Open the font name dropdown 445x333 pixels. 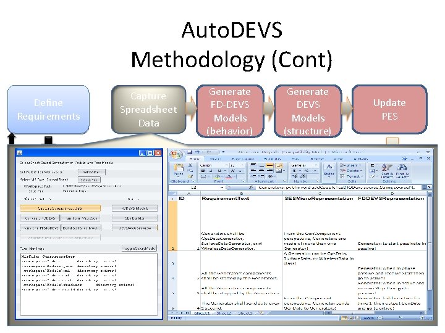[226, 165]
